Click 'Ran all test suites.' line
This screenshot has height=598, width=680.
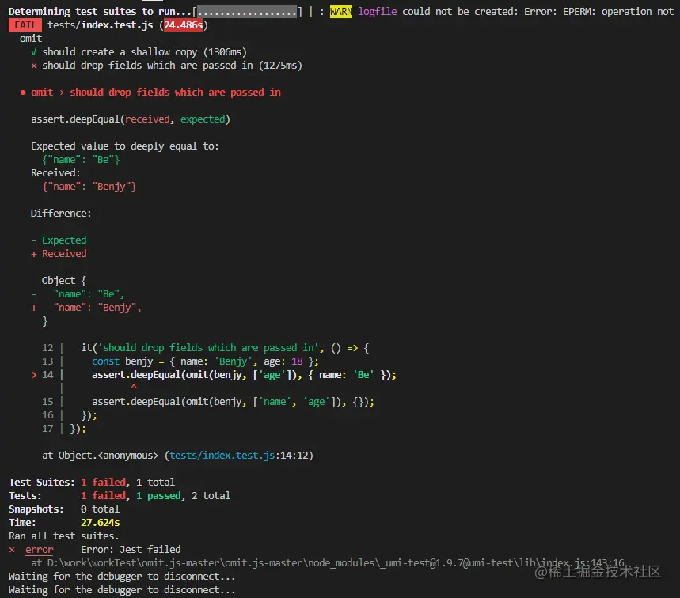[x=64, y=536]
